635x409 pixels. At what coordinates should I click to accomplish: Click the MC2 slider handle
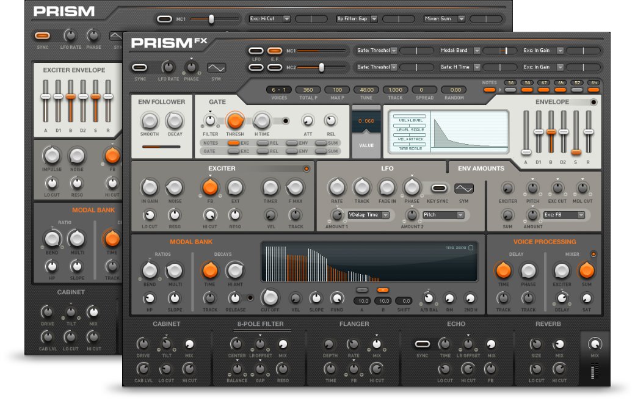pyautogui.click(x=321, y=67)
